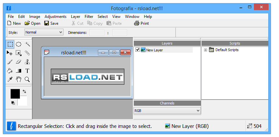Select the Zoom magnifier tool
This screenshot has height=137, width=279.
27,79
